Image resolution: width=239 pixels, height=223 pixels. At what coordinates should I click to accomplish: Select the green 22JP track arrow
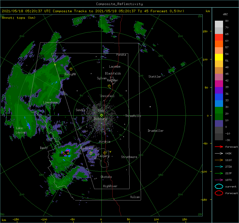(x=219, y=173)
